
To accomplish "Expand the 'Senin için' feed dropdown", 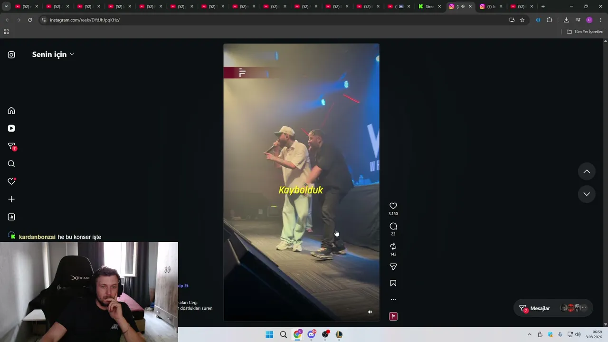I will click(x=53, y=54).
